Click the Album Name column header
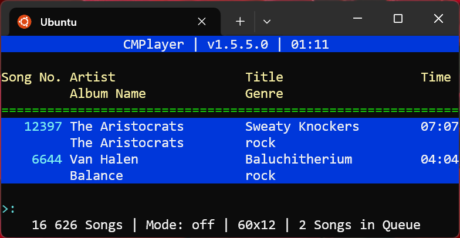Image resolution: width=460 pixels, height=238 pixels. 108,94
